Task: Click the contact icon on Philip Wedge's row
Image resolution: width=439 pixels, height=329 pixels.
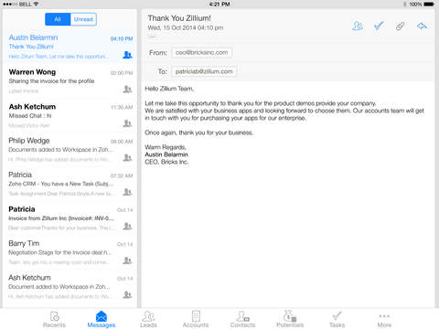Action: [127, 157]
